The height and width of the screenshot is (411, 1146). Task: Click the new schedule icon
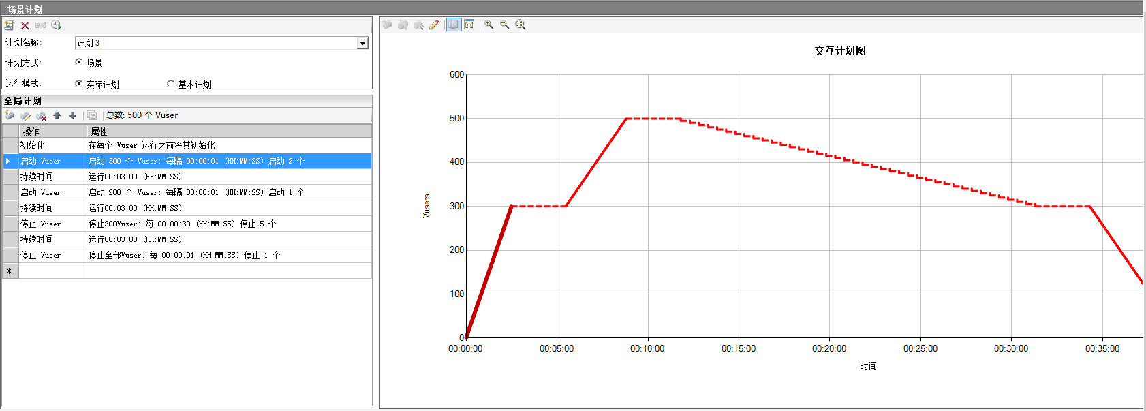pos(9,25)
